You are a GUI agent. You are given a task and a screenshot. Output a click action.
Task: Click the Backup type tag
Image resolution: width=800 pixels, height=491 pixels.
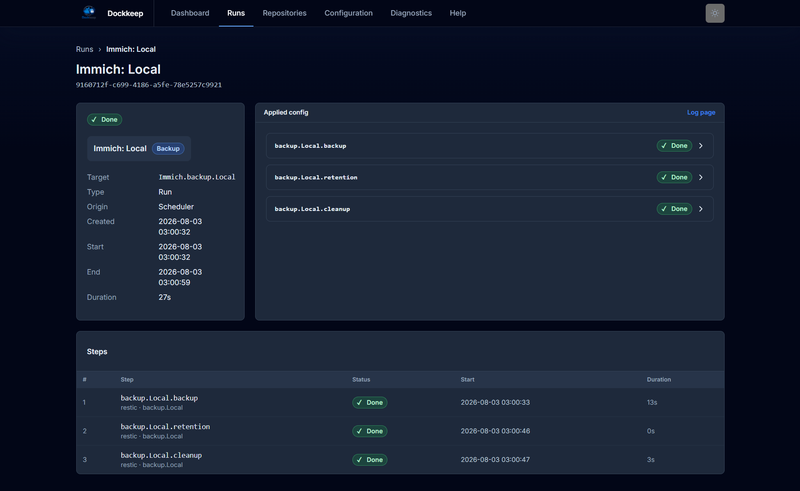pos(168,149)
